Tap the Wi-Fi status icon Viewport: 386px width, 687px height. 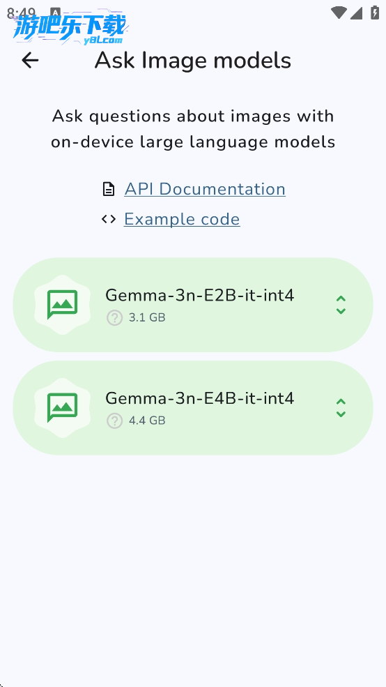coord(339,13)
